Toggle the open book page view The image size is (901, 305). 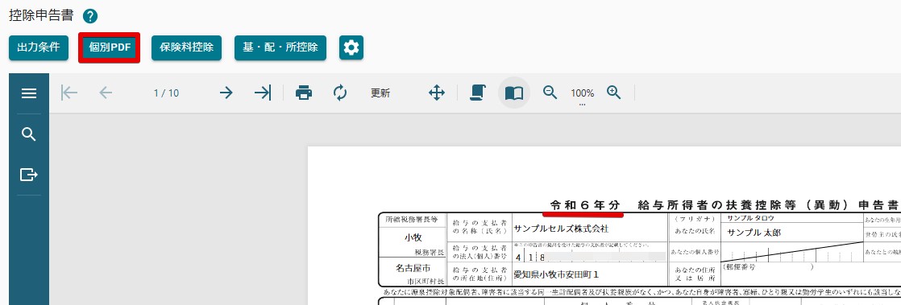(513, 93)
